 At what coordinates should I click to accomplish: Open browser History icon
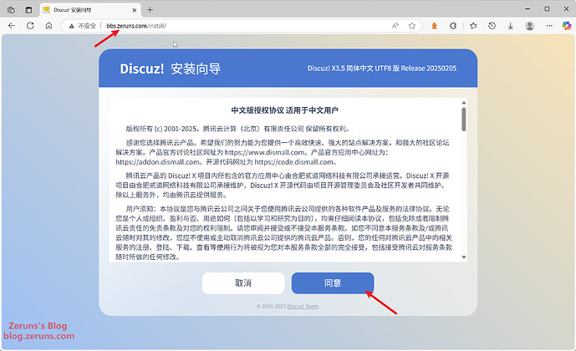pyautogui.click(x=492, y=26)
